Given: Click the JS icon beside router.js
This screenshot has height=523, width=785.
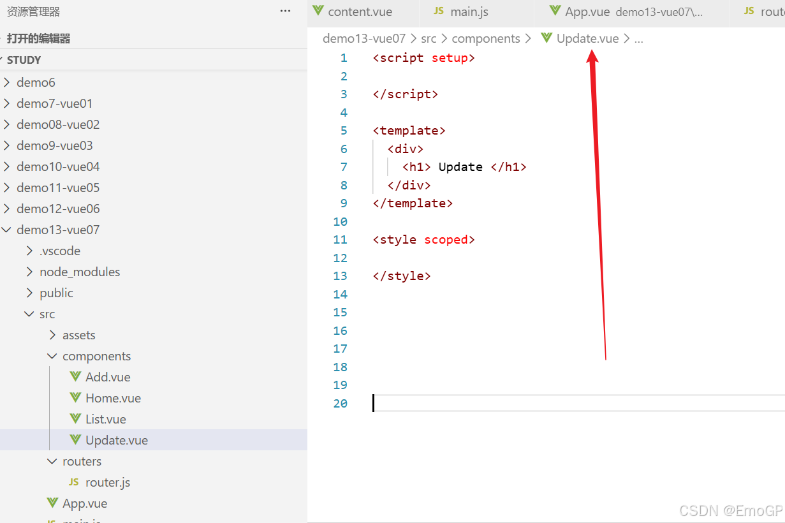Looking at the screenshot, I should click(74, 482).
